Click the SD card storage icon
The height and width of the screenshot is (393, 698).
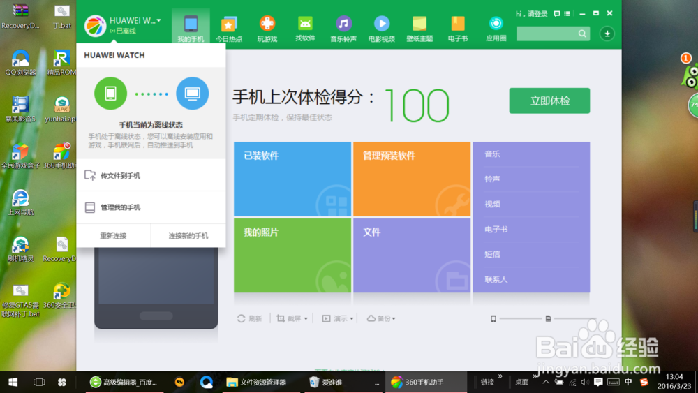548,318
